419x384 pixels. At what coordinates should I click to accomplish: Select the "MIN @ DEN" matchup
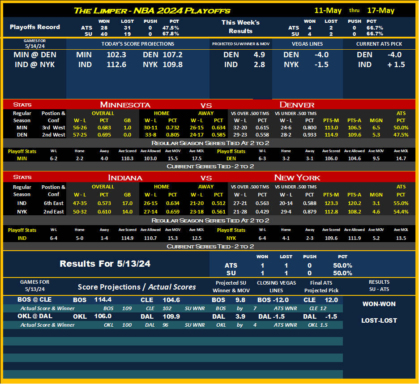(35, 55)
